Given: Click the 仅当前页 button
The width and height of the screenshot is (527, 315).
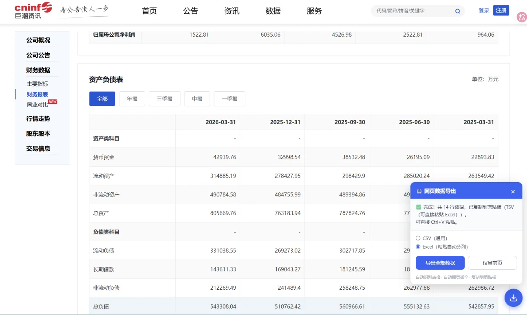Looking at the screenshot, I should (492, 263).
